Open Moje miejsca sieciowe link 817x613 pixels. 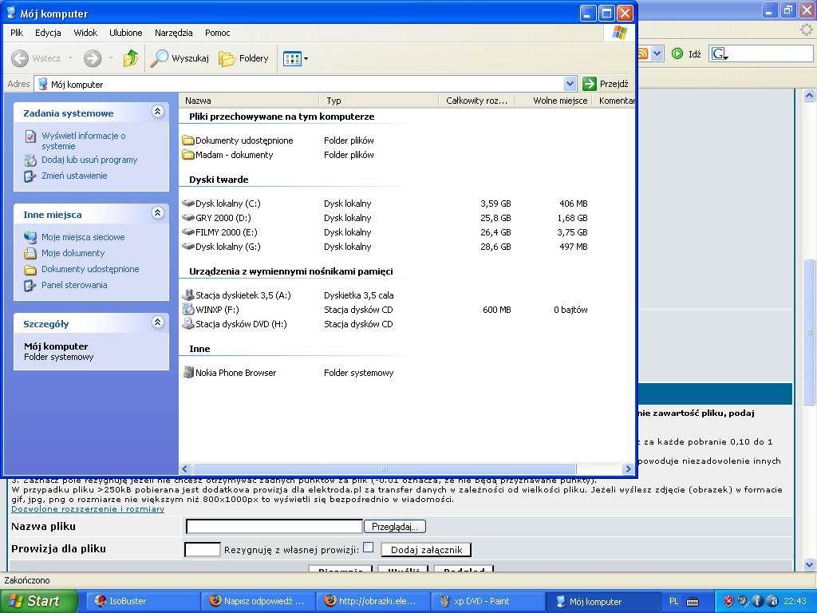click(x=83, y=237)
